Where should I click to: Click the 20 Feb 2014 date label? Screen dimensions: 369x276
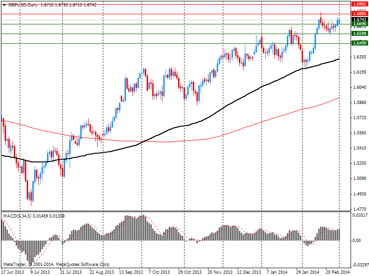(337, 272)
